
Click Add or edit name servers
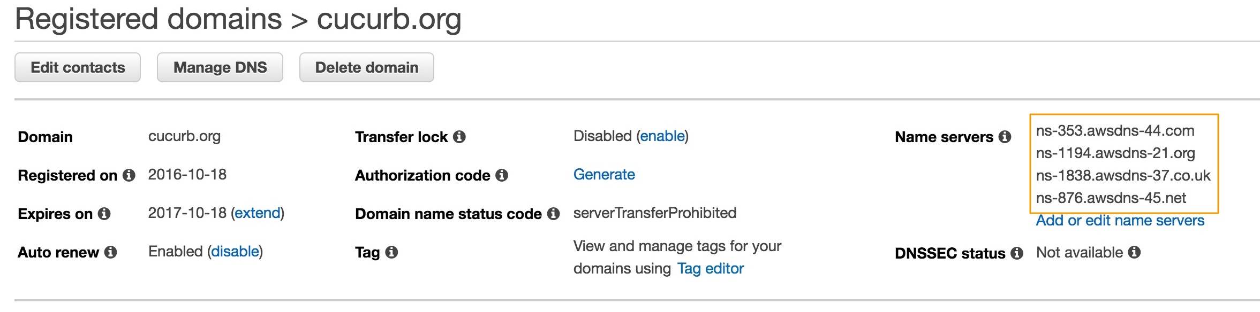tap(1120, 221)
